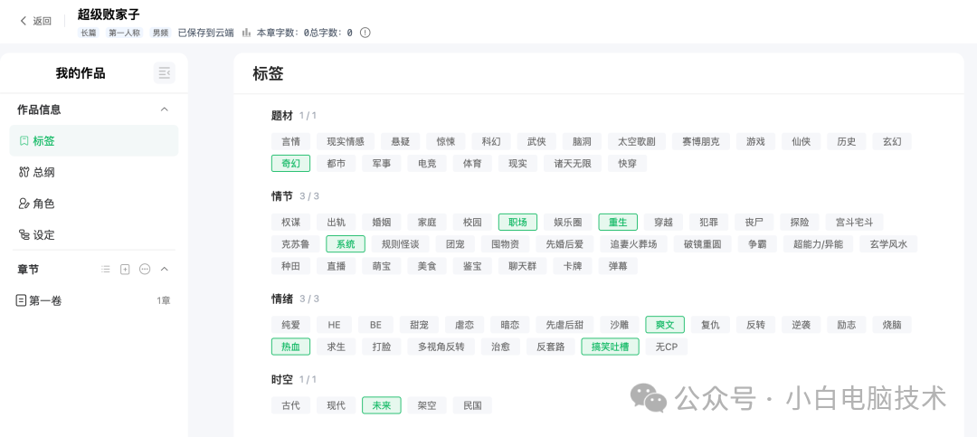
Task: Select the 穿越 plot tag
Action: point(664,222)
